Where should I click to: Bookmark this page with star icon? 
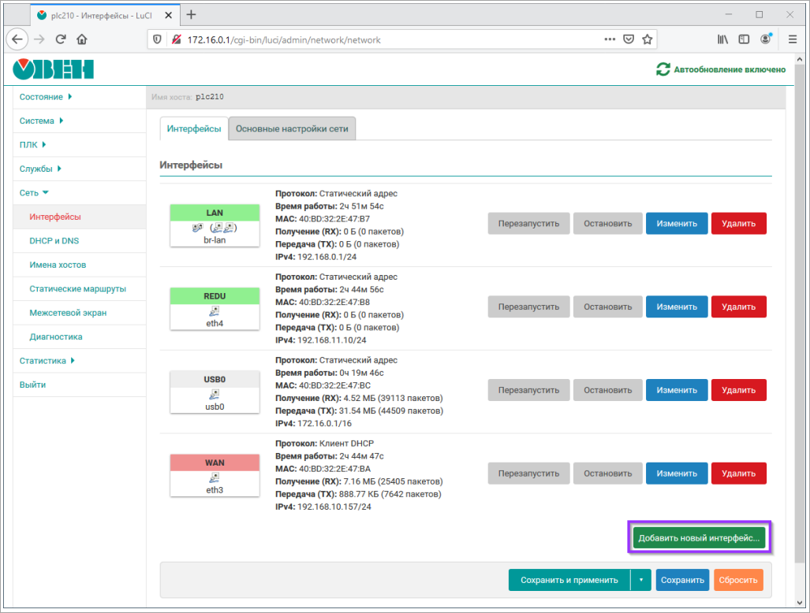tap(647, 39)
